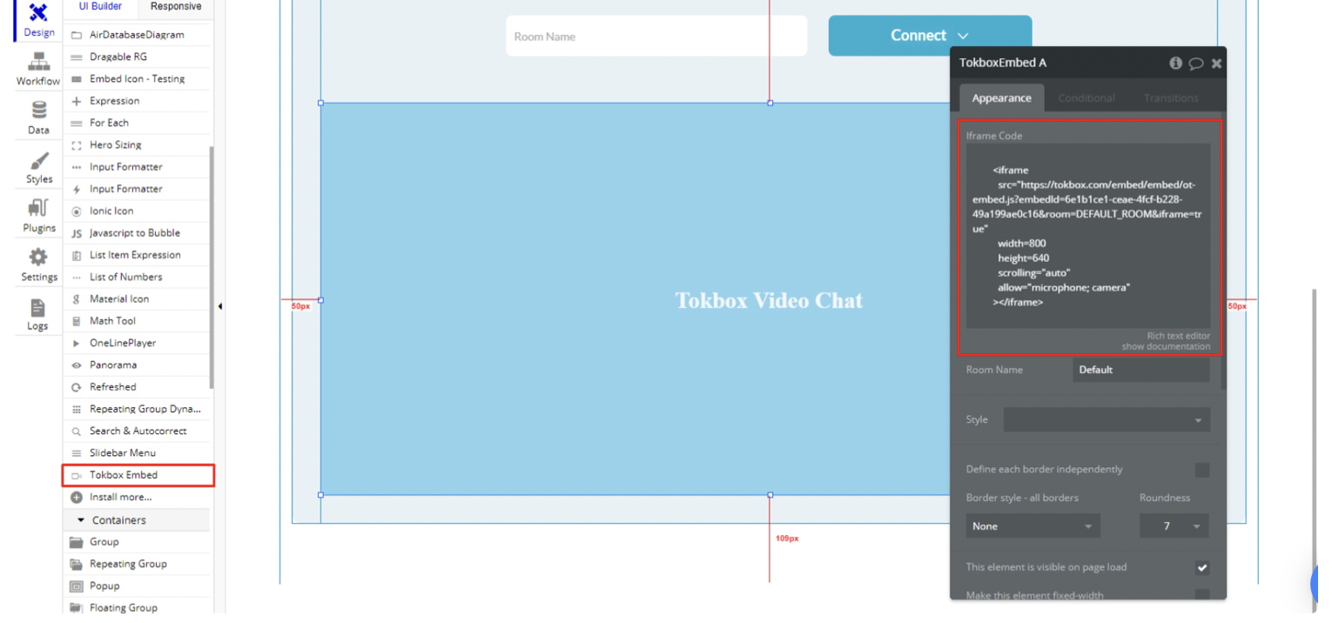
Task: Select the Math Tool element
Action: (x=137, y=321)
